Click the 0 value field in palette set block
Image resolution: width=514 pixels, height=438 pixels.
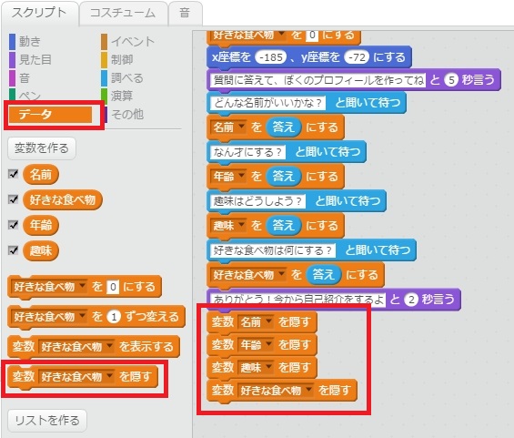point(113,287)
